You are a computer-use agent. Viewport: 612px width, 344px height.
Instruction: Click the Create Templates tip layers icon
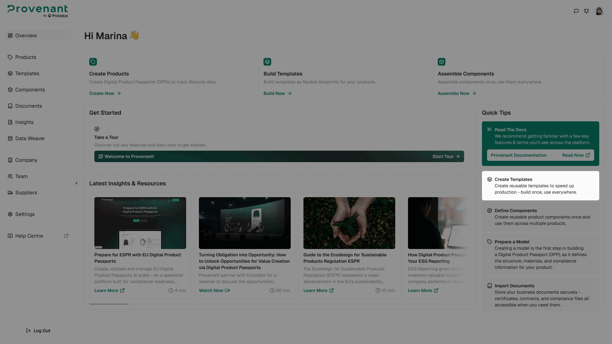(x=490, y=179)
